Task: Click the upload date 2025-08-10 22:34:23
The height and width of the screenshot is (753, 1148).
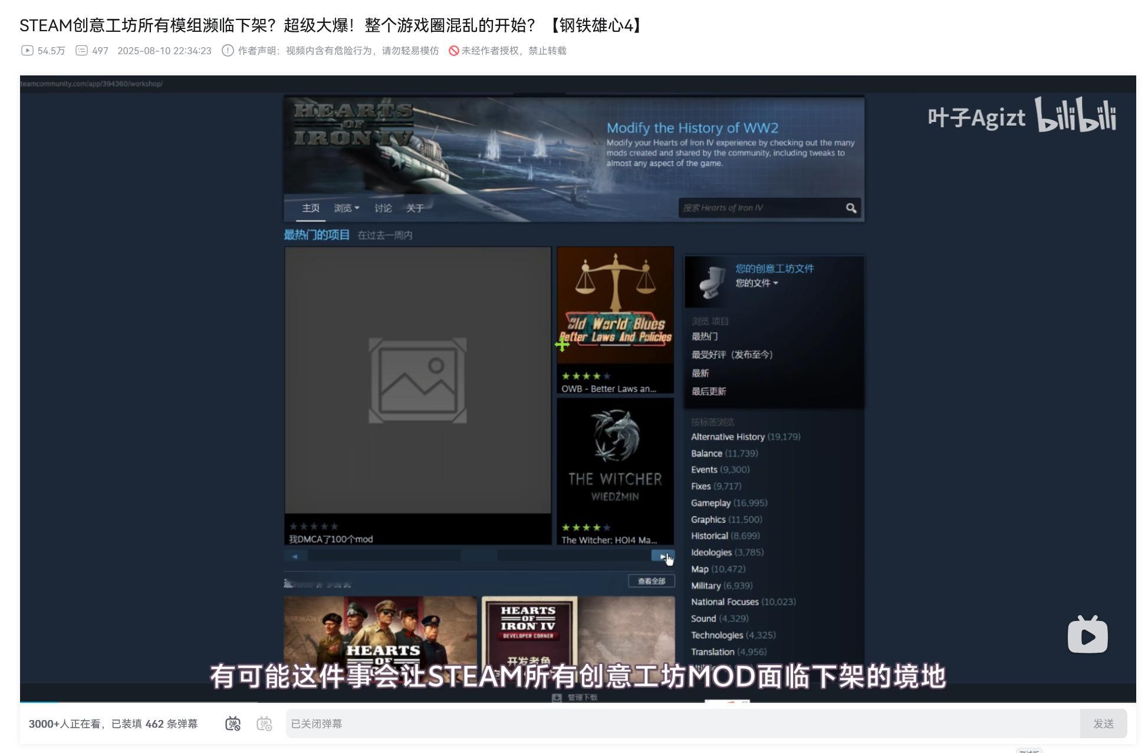Action: (164, 51)
